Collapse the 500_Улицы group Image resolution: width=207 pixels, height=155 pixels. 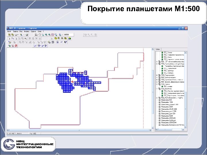[x=157, y=84]
